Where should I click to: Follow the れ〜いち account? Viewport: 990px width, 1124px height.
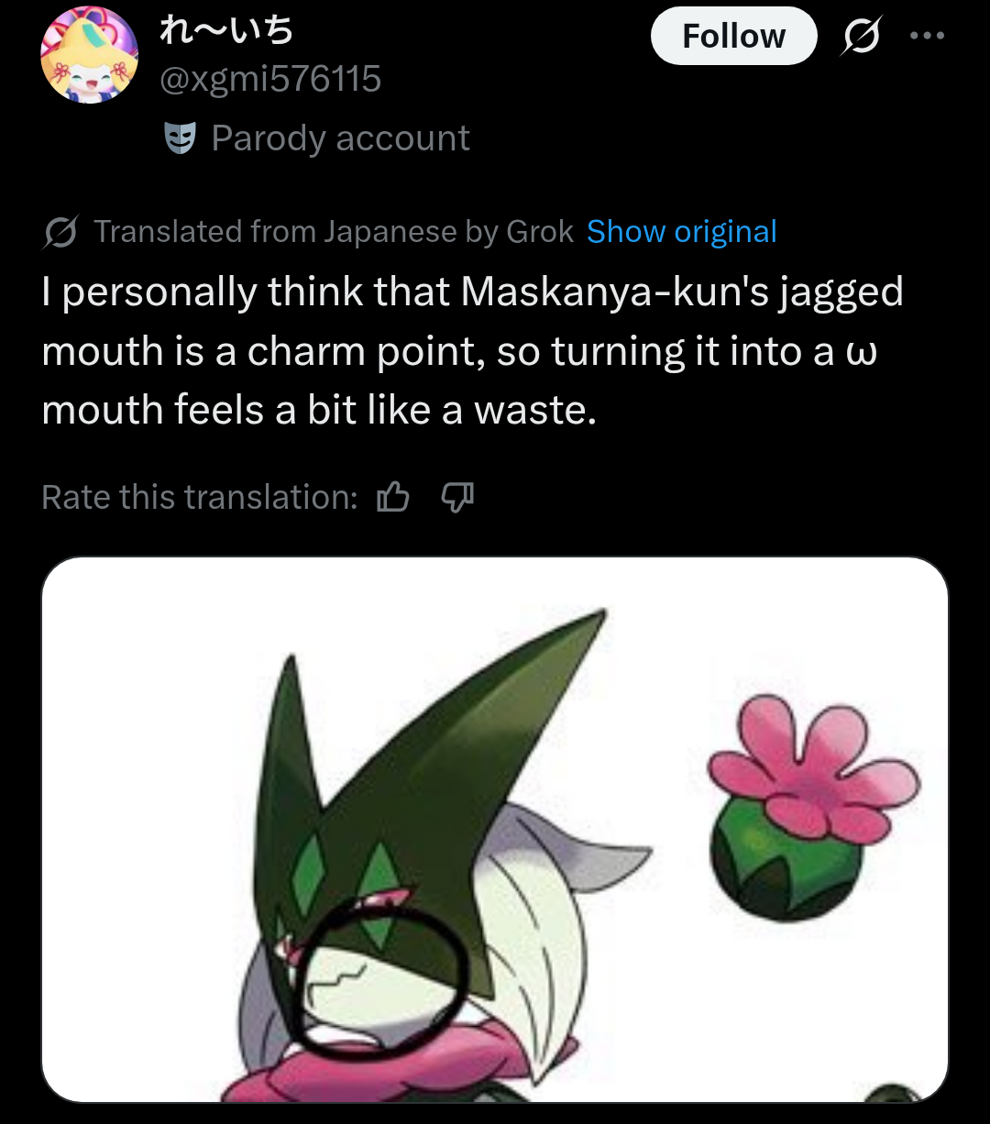(x=733, y=36)
